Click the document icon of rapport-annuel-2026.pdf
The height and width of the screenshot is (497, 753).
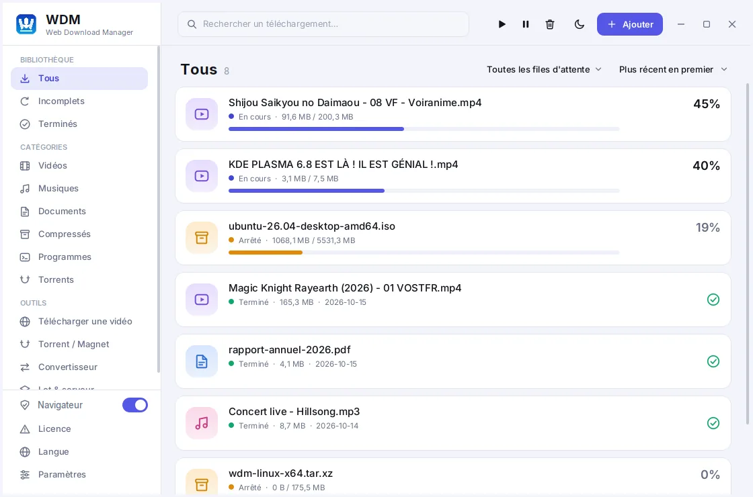pos(202,362)
